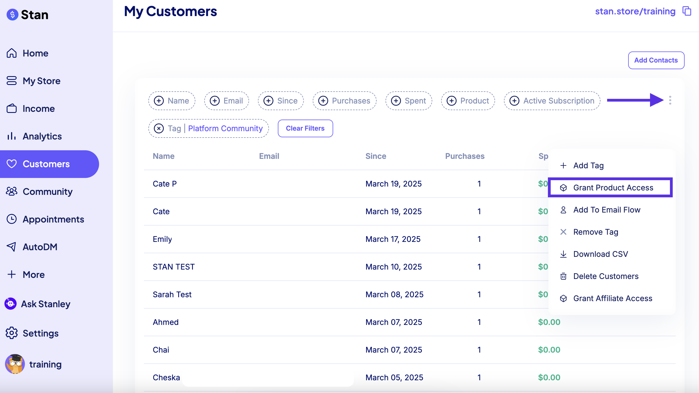Add an Email filter
This screenshot has width=699, height=393.
(x=227, y=101)
